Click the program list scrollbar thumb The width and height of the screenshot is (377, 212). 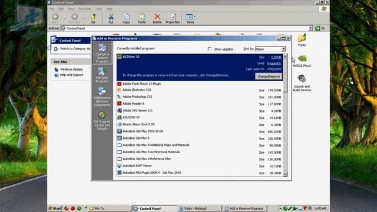tap(285, 75)
